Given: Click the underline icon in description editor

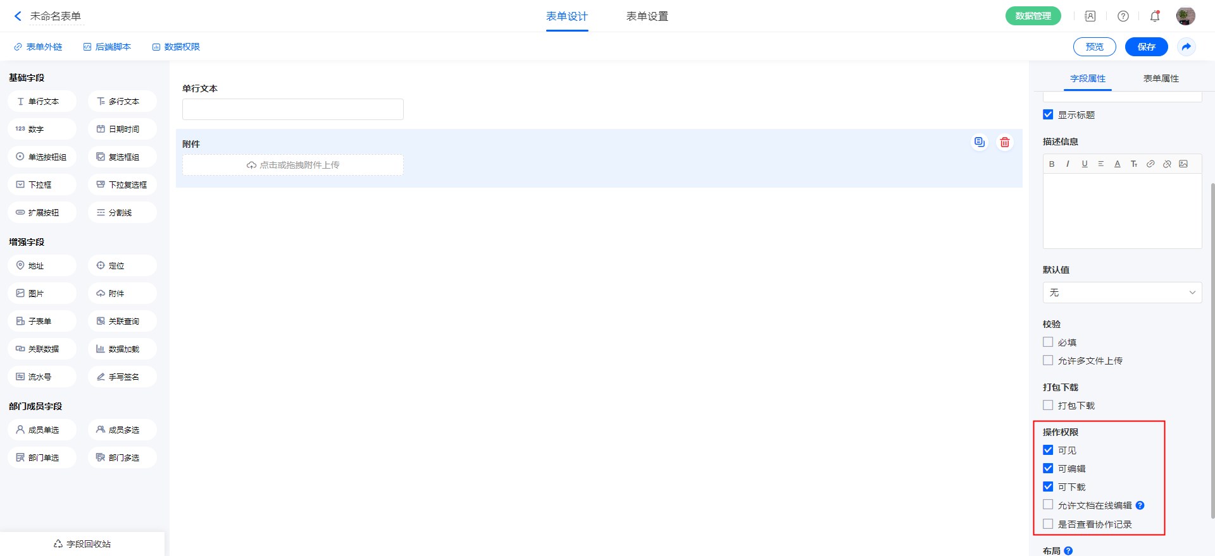Looking at the screenshot, I should tap(1085, 164).
